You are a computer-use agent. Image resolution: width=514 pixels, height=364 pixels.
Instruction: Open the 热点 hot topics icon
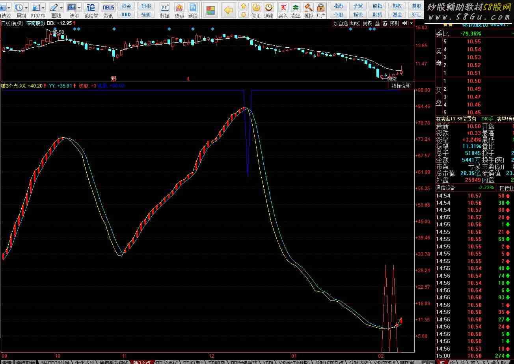[179, 7]
